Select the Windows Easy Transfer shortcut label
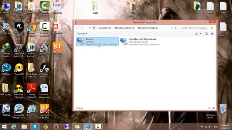 click(x=210, y=116)
